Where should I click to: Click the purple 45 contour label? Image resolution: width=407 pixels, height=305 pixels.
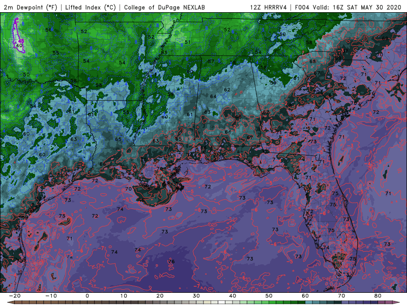[21, 41]
